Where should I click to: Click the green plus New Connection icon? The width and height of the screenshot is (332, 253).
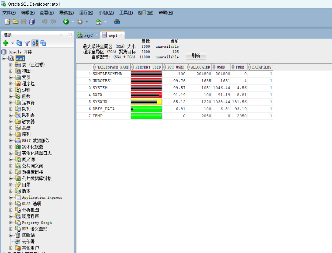tap(6, 43)
